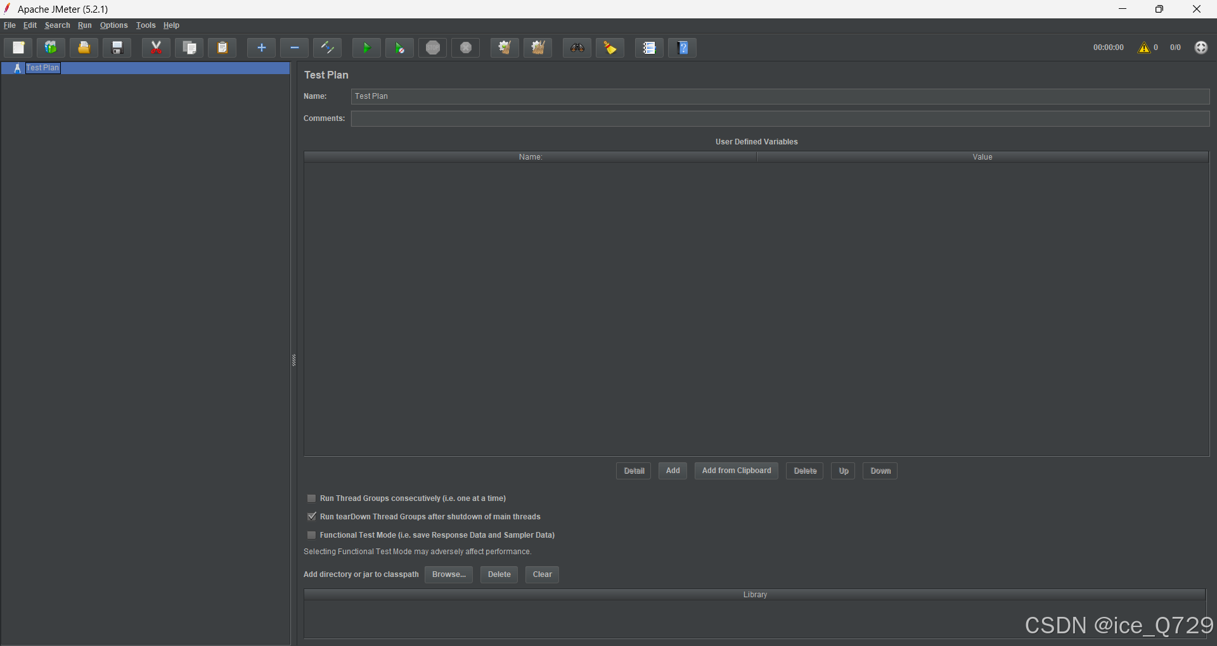Open the Templates dialog from the toolbar
Screen dimensions: 1217x646
point(50,47)
